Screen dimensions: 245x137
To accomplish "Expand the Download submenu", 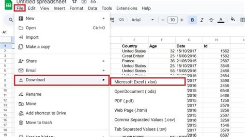I will tap(62, 80).
